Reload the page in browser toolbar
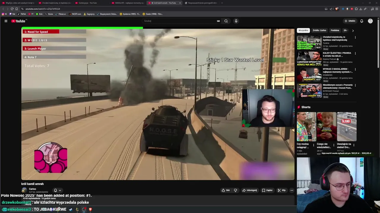 [x=12, y=9]
